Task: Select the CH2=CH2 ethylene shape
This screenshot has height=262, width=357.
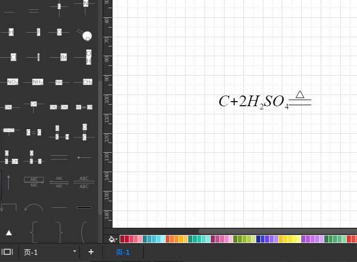Action: pyautogui.click(x=59, y=107)
